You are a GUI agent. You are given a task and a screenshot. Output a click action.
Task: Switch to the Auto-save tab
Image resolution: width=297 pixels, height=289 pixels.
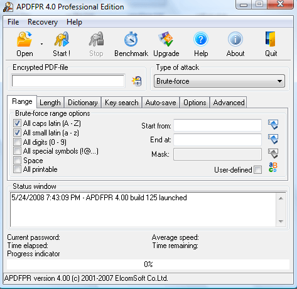(x=161, y=103)
